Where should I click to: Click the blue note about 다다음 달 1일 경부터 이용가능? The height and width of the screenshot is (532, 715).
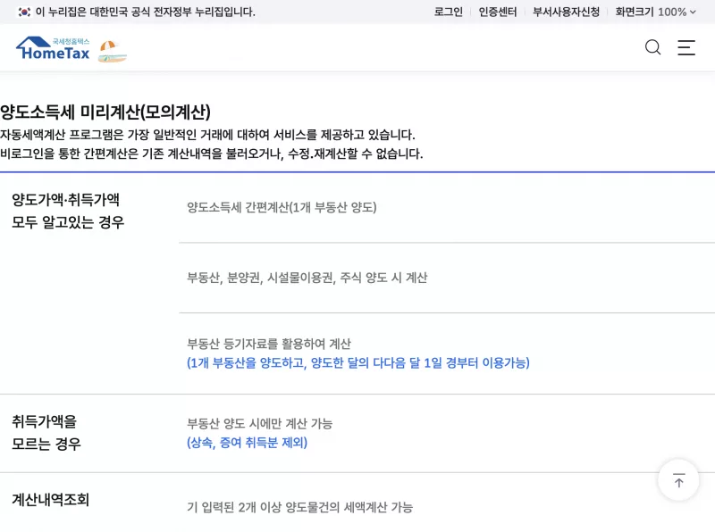(358, 362)
